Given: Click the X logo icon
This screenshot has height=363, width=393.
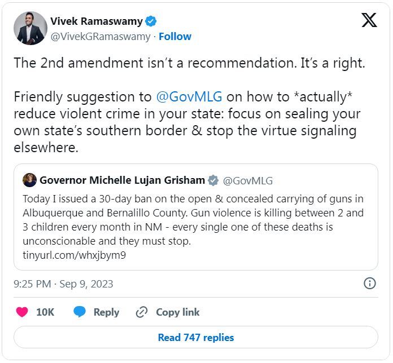Looking at the screenshot, I should coord(369,21).
